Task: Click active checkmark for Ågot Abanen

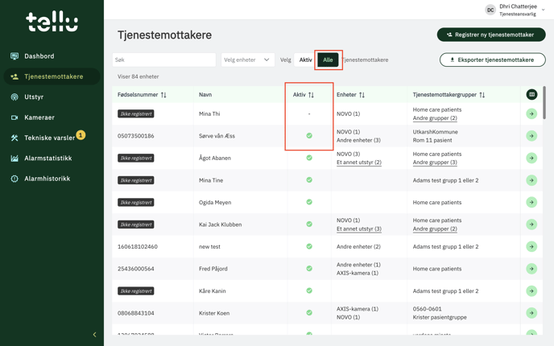Action: tap(309, 158)
